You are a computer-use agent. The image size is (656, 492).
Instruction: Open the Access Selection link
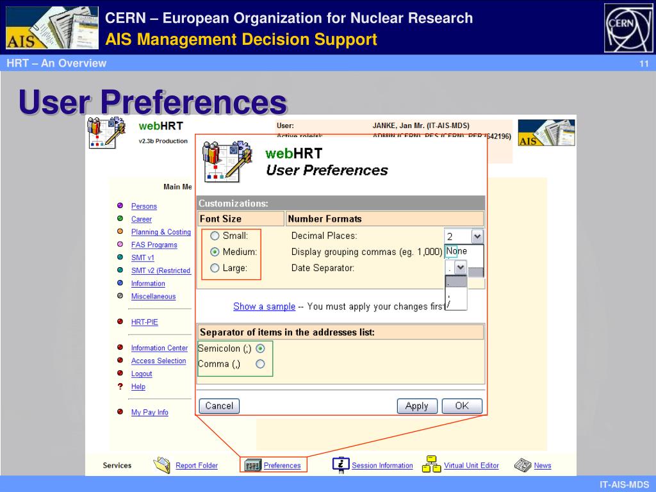tap(159, 361)
